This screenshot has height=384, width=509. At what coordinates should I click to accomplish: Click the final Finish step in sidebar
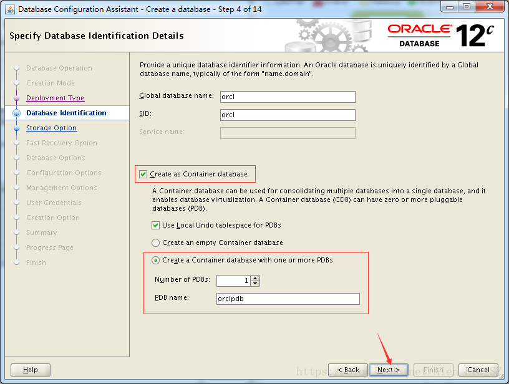click(36, 262)
